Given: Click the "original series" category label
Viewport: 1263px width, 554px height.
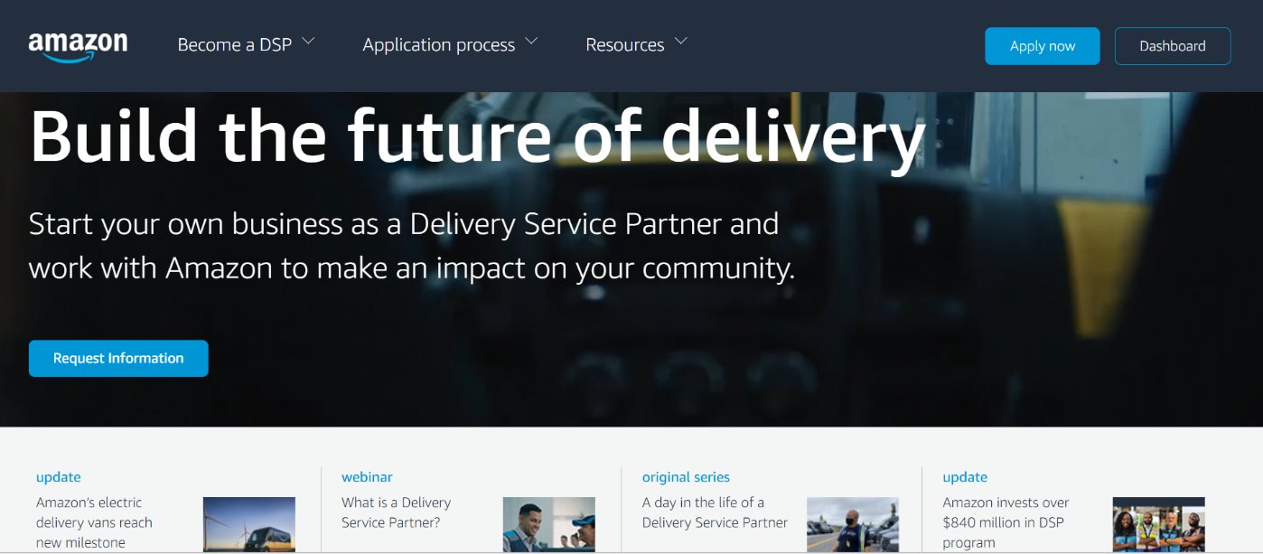Looking at the screenshot, I should (x=686, y=476).
